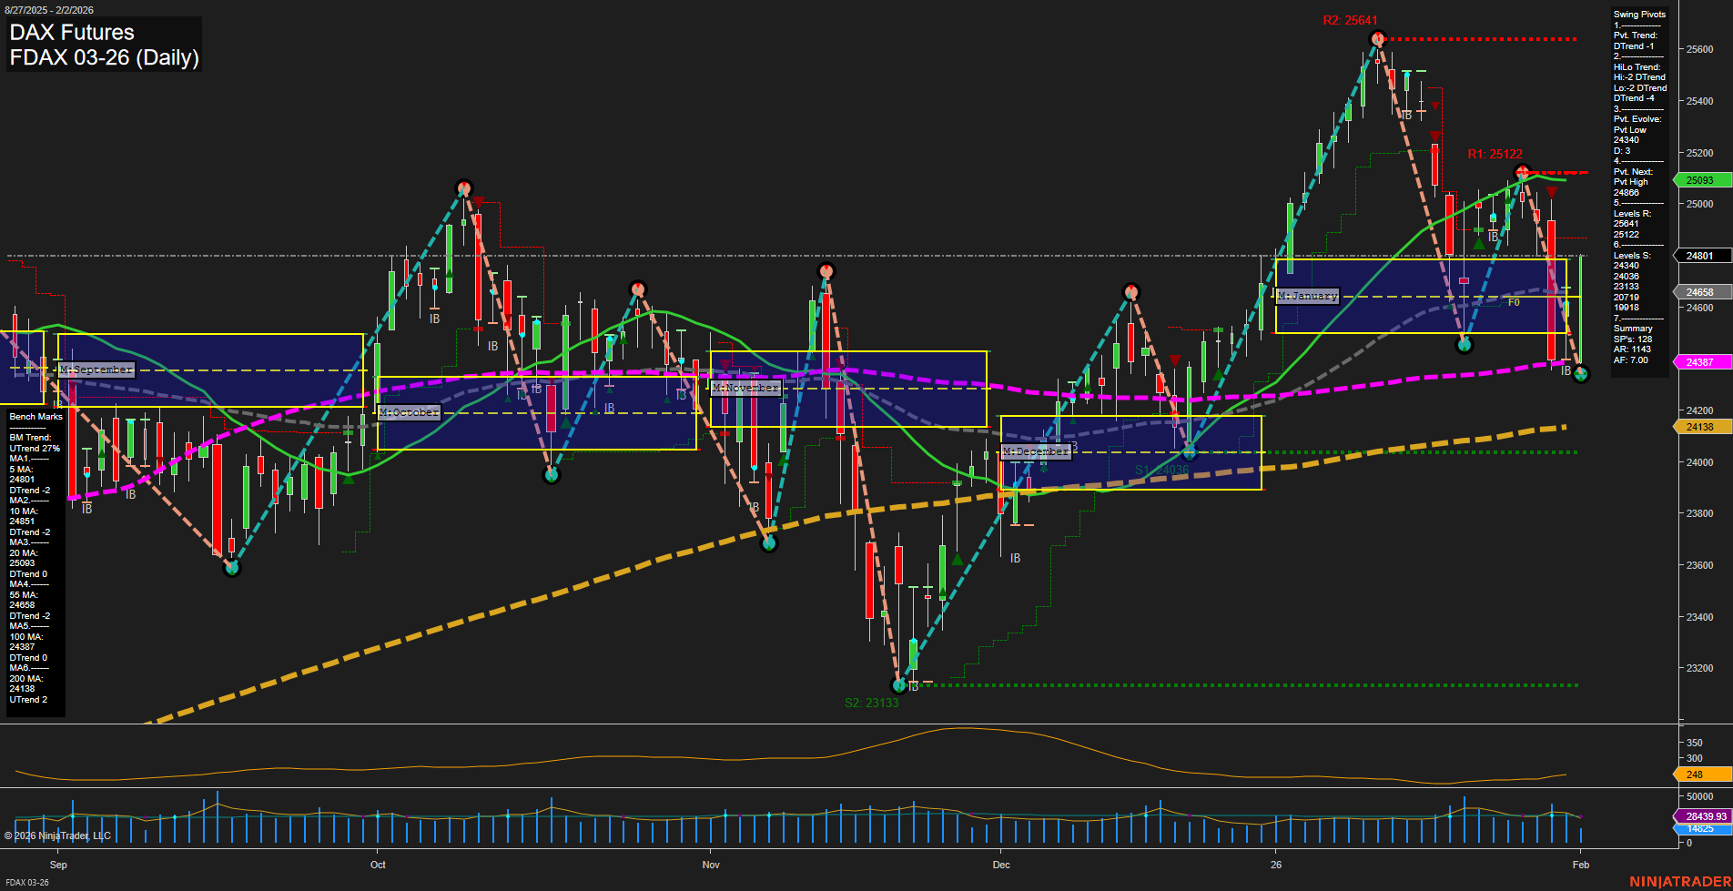Click the © 2026 NinjaTrader, LLC text
Screen dimensions: 1733x891
click(59, 835)
